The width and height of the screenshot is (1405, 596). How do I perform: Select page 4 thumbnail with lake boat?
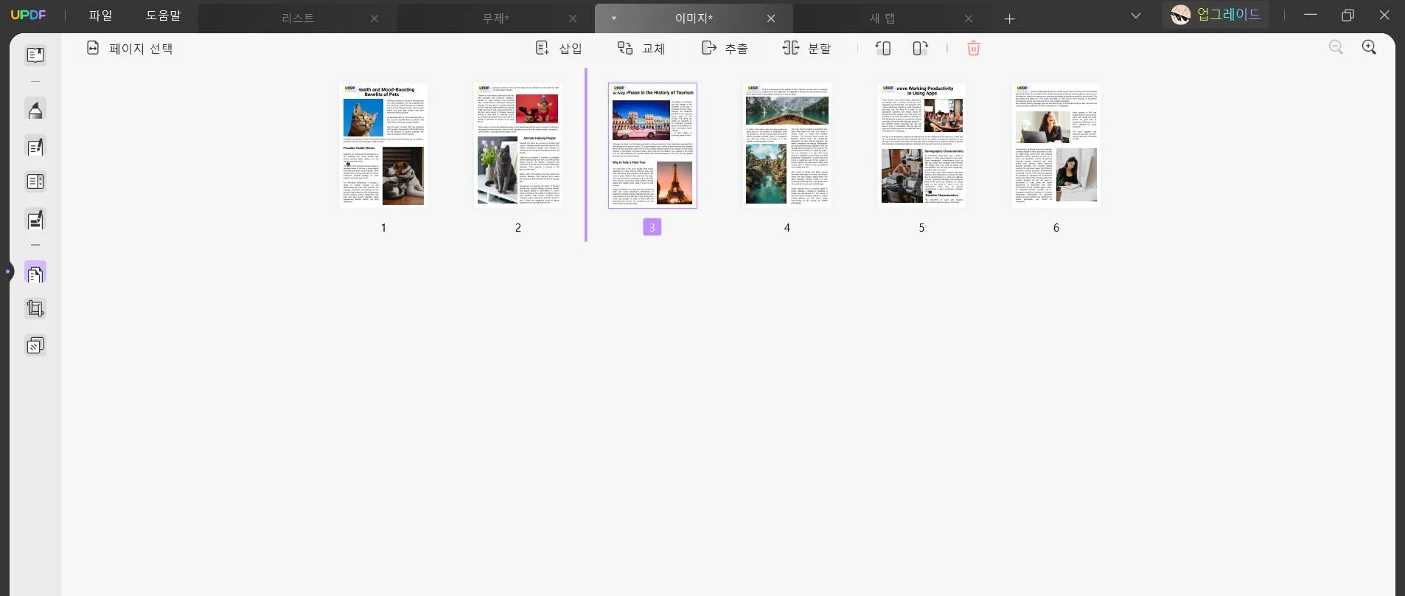(x=787, y=145)
